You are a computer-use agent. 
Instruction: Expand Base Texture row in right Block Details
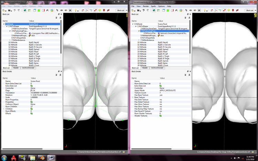(133, 97)
